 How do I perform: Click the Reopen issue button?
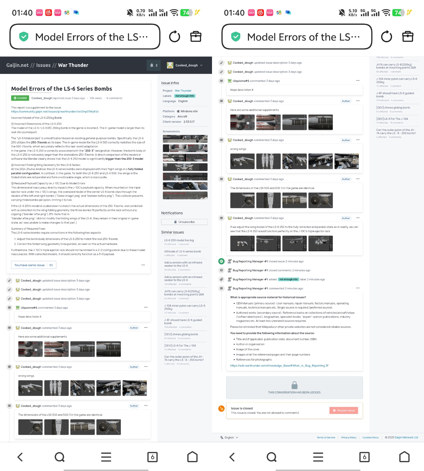(x=343, y=411)
